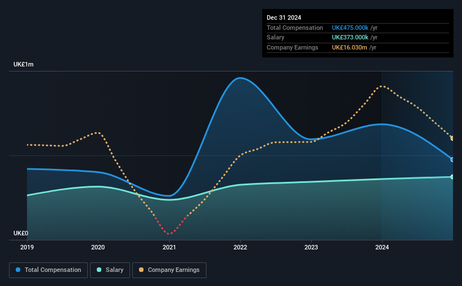Viewport: 462px width, 286px height.
Task: Select the 2020 x-axis label
Action: point(98,247)
